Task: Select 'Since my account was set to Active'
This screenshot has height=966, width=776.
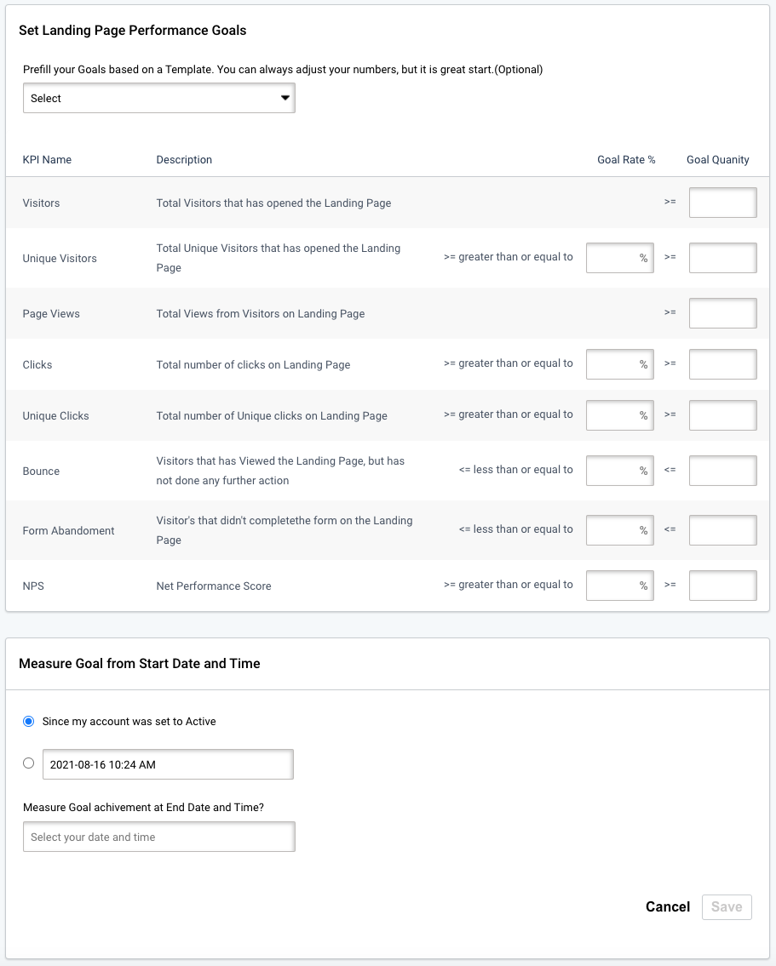Action: 28,720
